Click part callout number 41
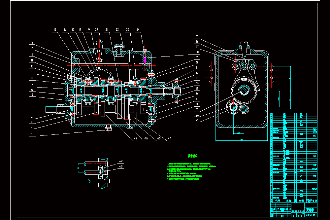330x220 pixels. [x=197, y=120]
